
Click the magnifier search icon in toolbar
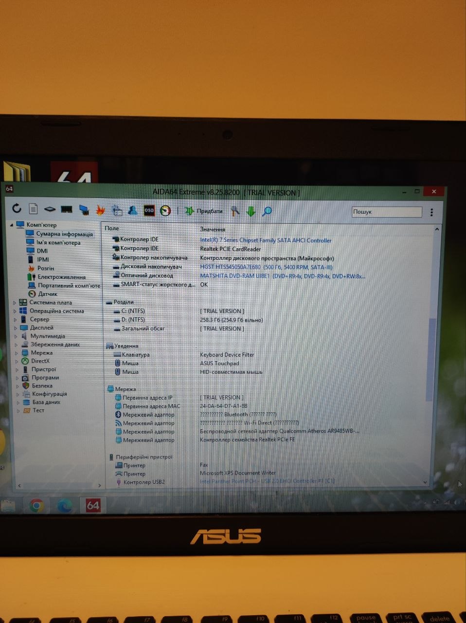pyautogui.click(x=267, y=211)
